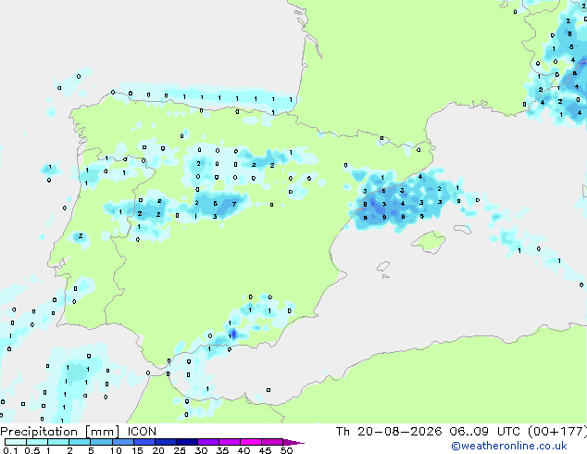Click legend scale label '40'

coord(244,450)
